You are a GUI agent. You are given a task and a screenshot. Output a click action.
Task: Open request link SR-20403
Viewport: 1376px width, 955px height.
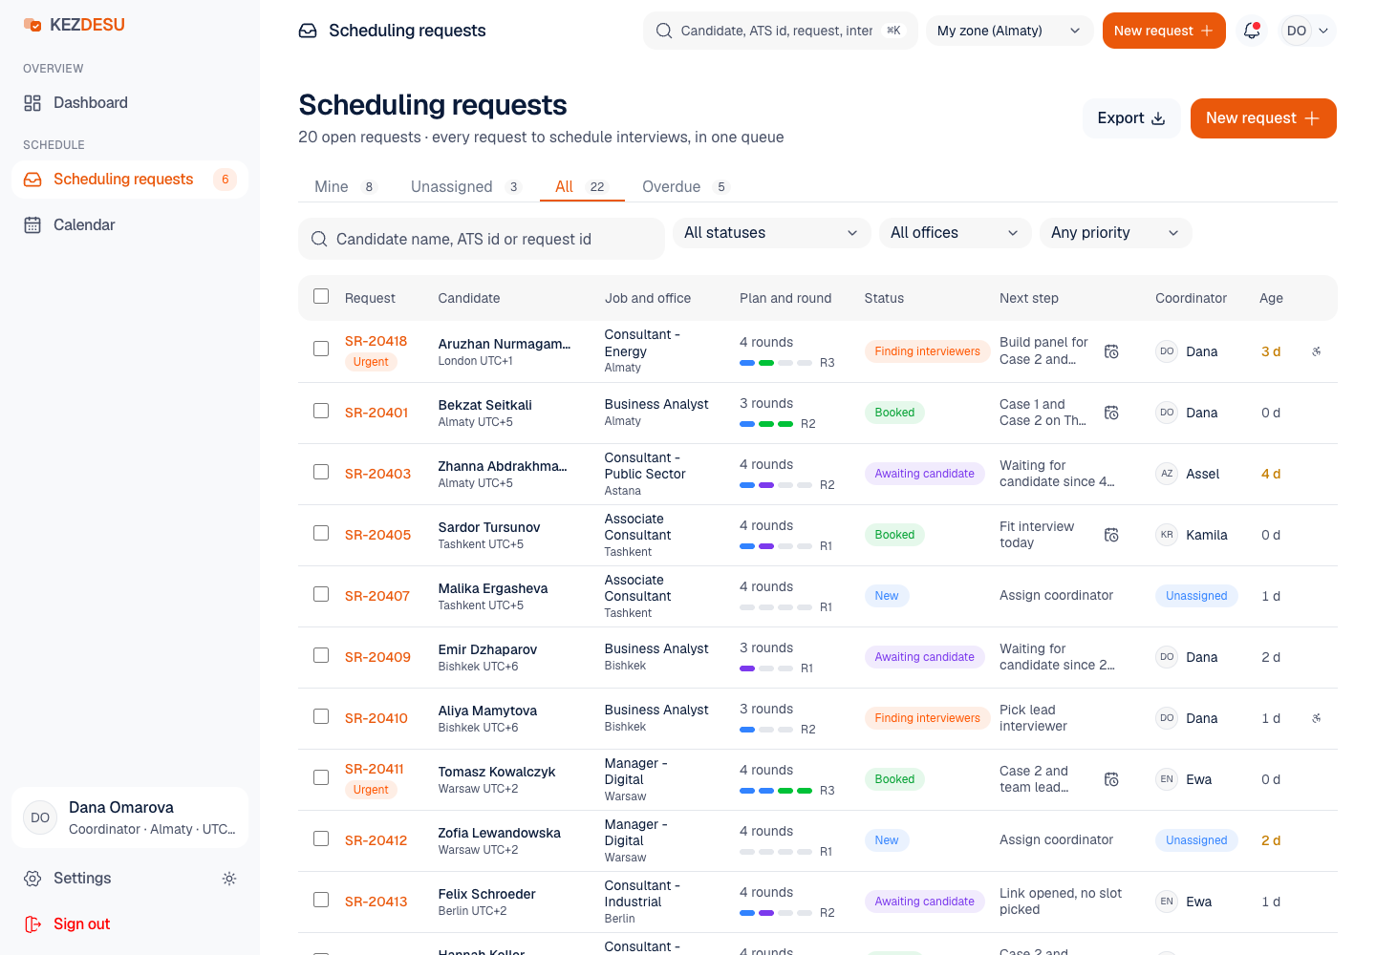[x=378, y=474]
